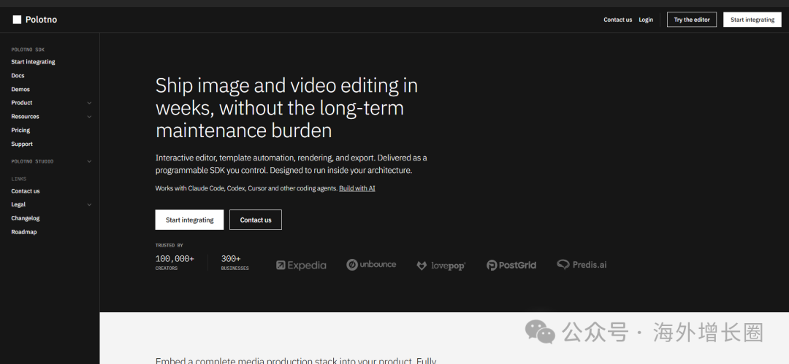Click the lovepop logo
Screen dimensions: 789x364
tap(441, 266)
